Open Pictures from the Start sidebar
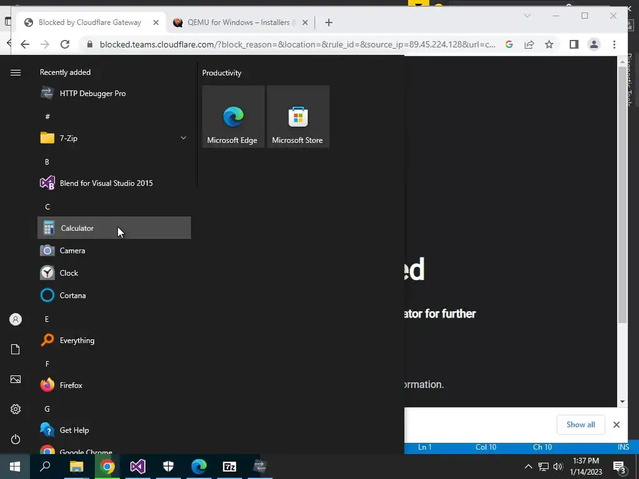Viewport: 639px width, 479px height. click(16, 379)
